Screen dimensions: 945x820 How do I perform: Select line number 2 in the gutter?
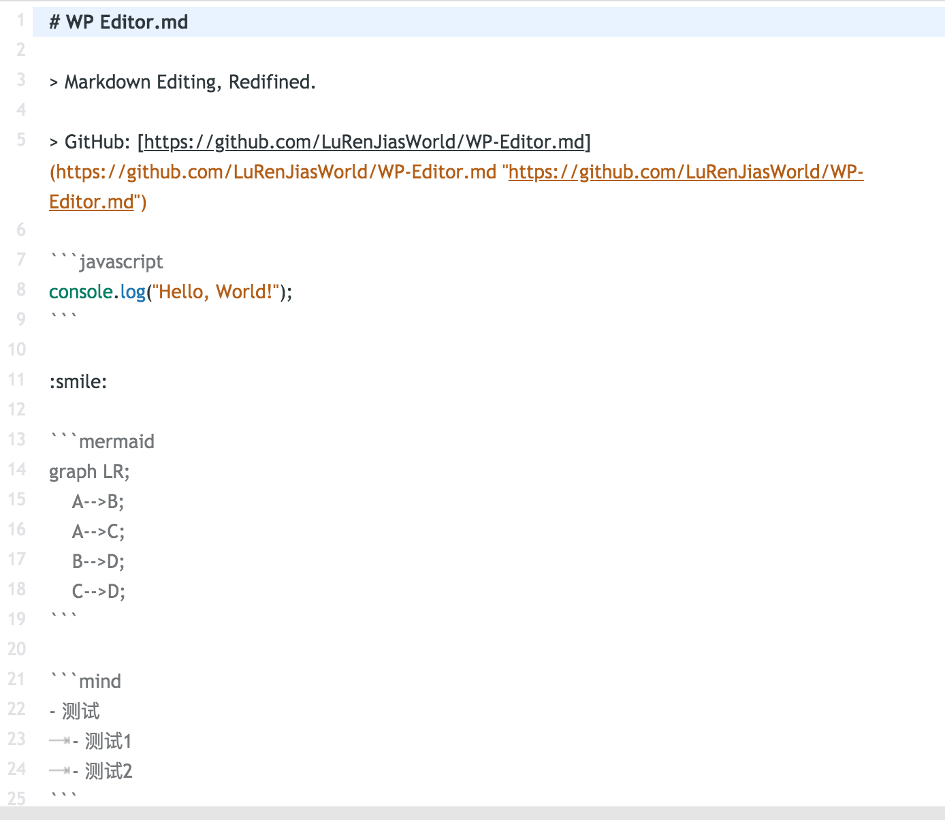click(x=20, y=50)
